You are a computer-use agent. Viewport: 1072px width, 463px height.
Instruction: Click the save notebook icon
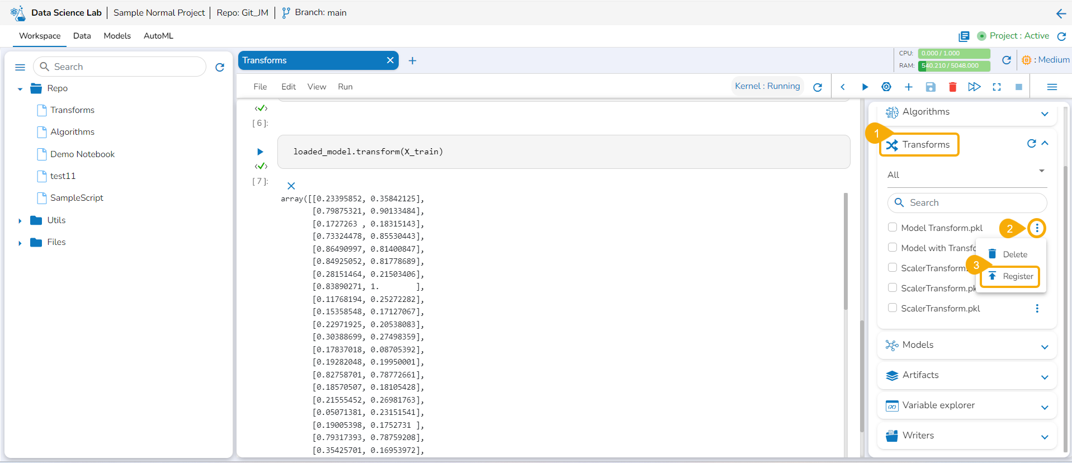tap(931, 87)
